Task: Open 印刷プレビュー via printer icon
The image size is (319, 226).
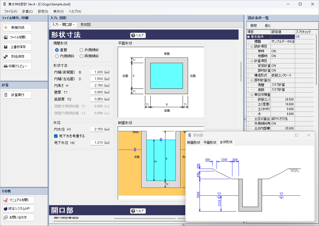Action: coord(6,66)
